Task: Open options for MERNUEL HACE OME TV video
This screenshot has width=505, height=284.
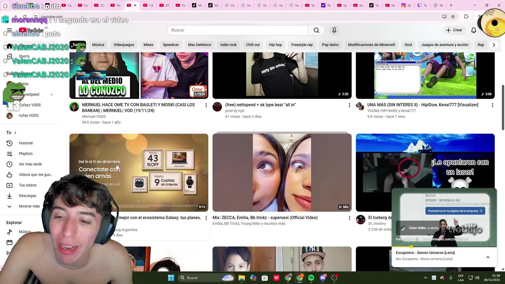Action: click(x=206, y=105)
